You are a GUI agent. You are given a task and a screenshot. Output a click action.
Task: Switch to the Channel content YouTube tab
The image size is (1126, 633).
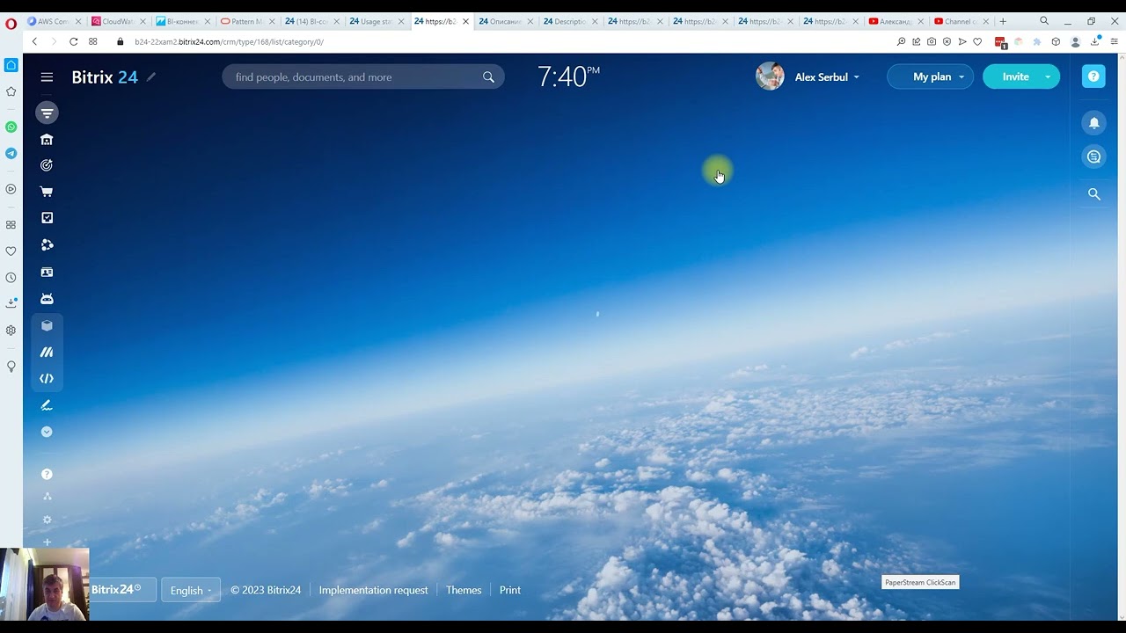[960, 21]
